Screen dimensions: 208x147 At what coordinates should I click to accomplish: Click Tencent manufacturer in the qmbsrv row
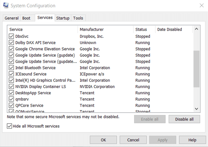click(x=87, y=99)
